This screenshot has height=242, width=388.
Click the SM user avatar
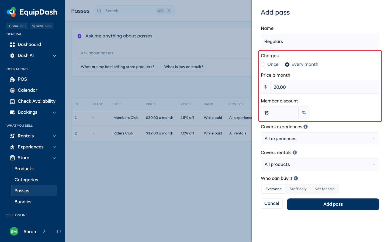click(x=14, y=232)
